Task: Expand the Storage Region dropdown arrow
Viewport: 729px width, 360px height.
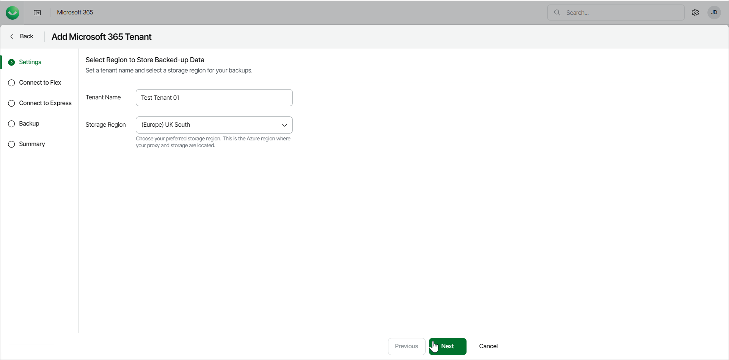Action: point(284,125)
